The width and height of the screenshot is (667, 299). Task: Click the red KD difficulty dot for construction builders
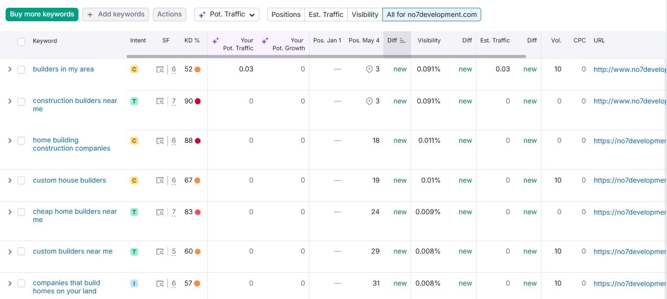[198, 101]
